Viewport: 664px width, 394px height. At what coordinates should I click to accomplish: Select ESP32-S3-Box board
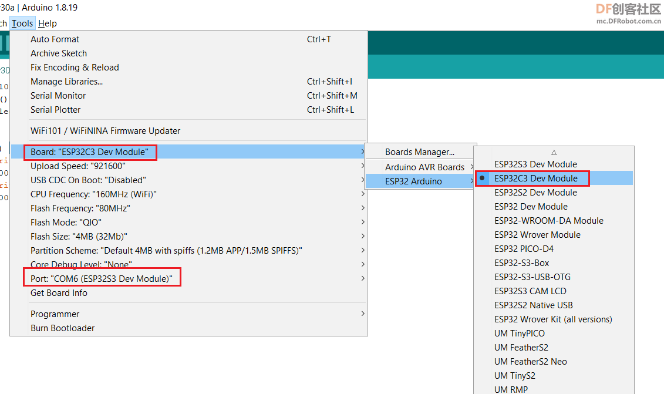(554, 262)
